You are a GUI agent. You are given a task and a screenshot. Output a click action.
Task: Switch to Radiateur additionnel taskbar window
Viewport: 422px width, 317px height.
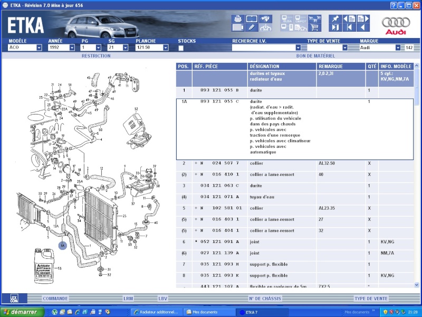156,312
